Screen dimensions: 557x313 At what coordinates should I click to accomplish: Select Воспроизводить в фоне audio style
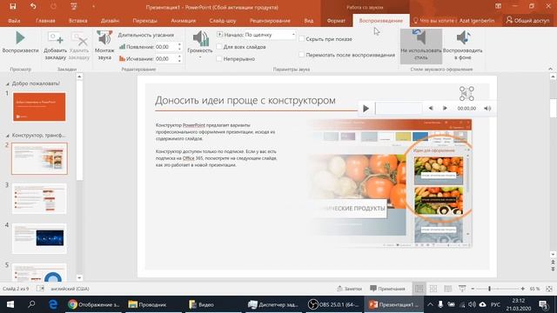pos(462,45)
